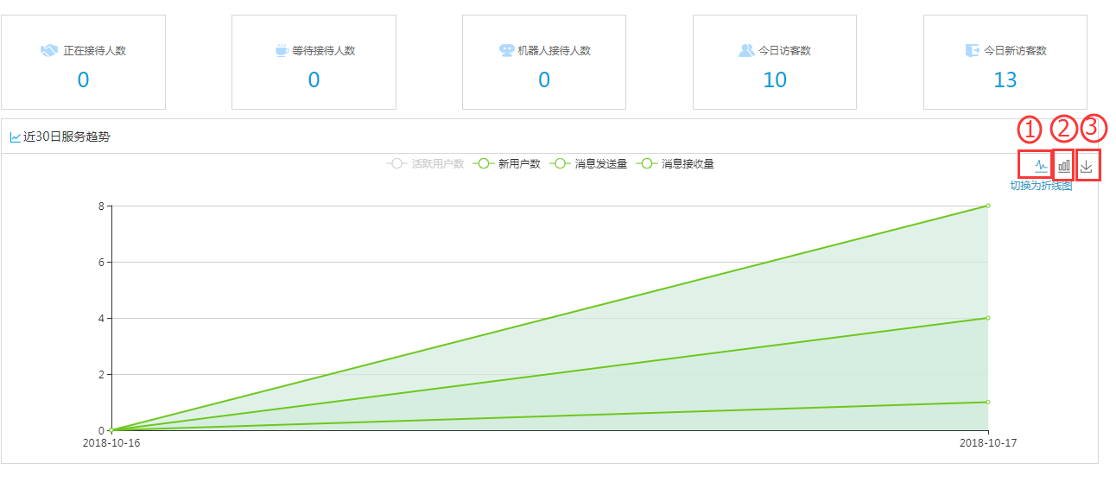
Task: Enable the 活跃用户数 legend series
Action: click(x=426, y=164)
